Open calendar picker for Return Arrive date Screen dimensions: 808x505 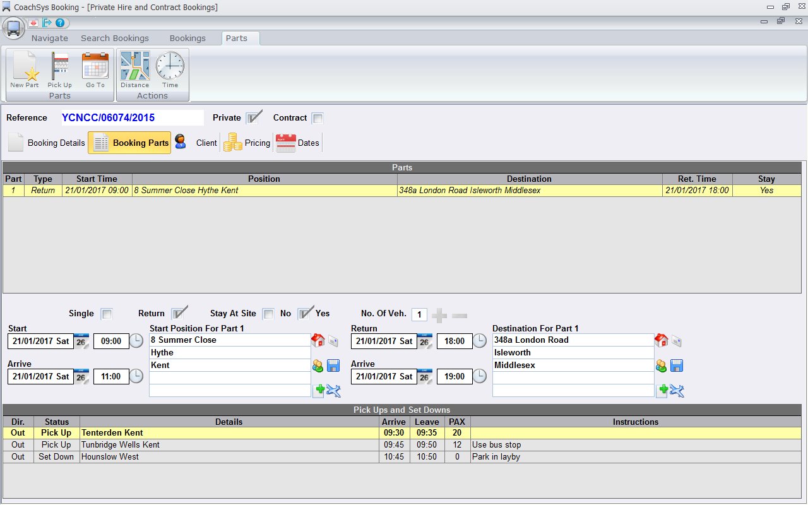tap(425, 377)
